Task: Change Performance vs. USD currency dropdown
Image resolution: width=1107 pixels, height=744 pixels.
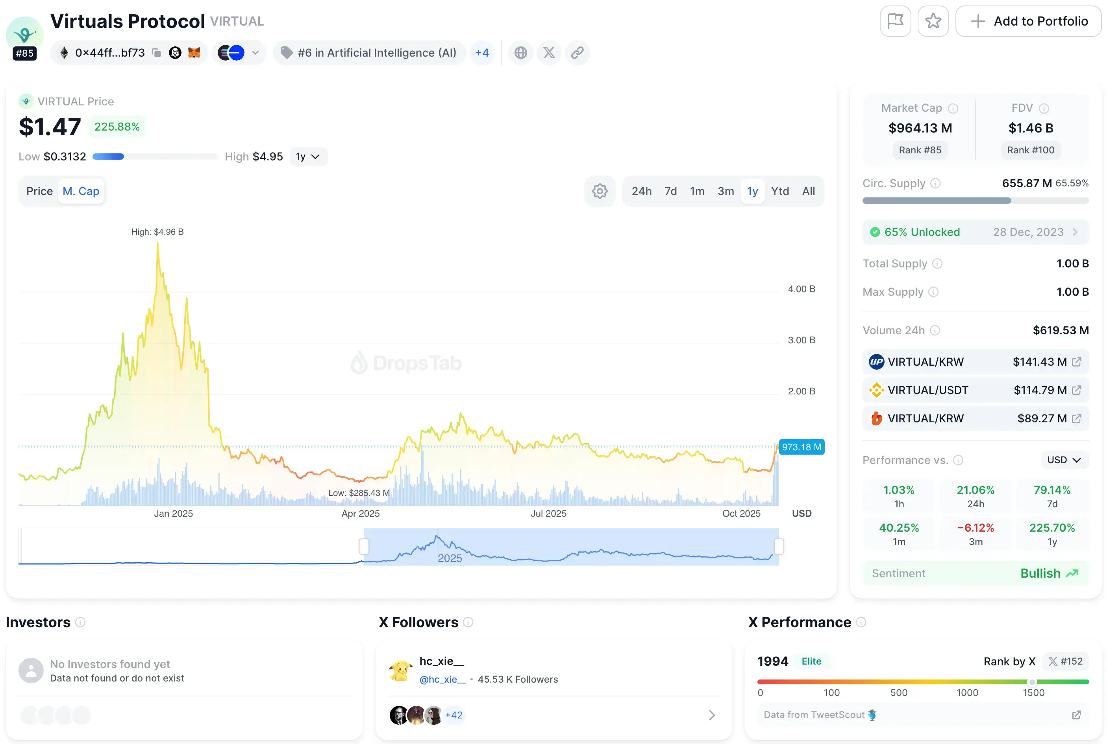Action: pos(1064,460)
